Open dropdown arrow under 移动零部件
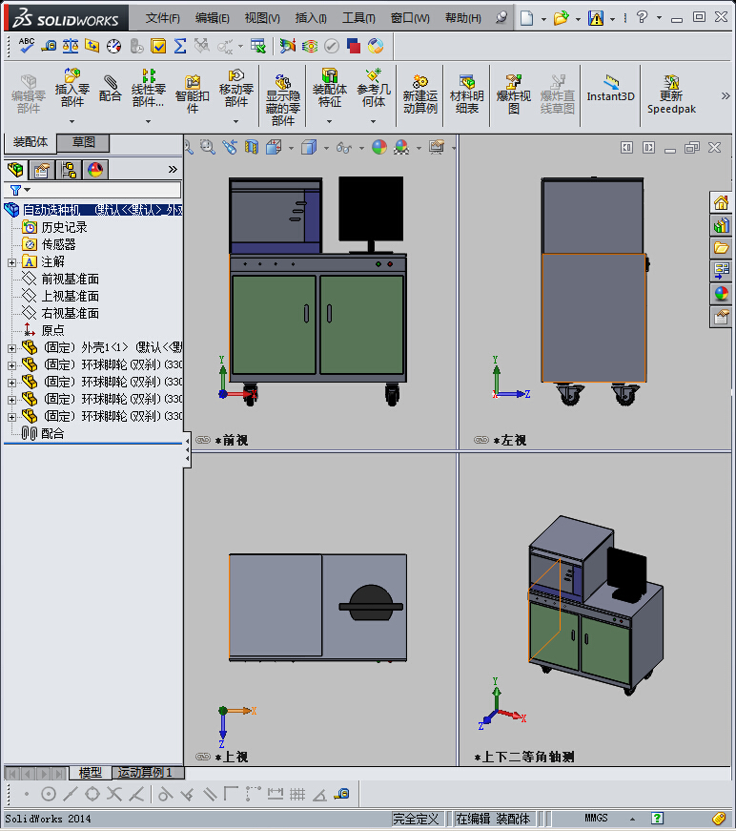The width and height of the screenshot is (736, 831). [x=236, y=121]
